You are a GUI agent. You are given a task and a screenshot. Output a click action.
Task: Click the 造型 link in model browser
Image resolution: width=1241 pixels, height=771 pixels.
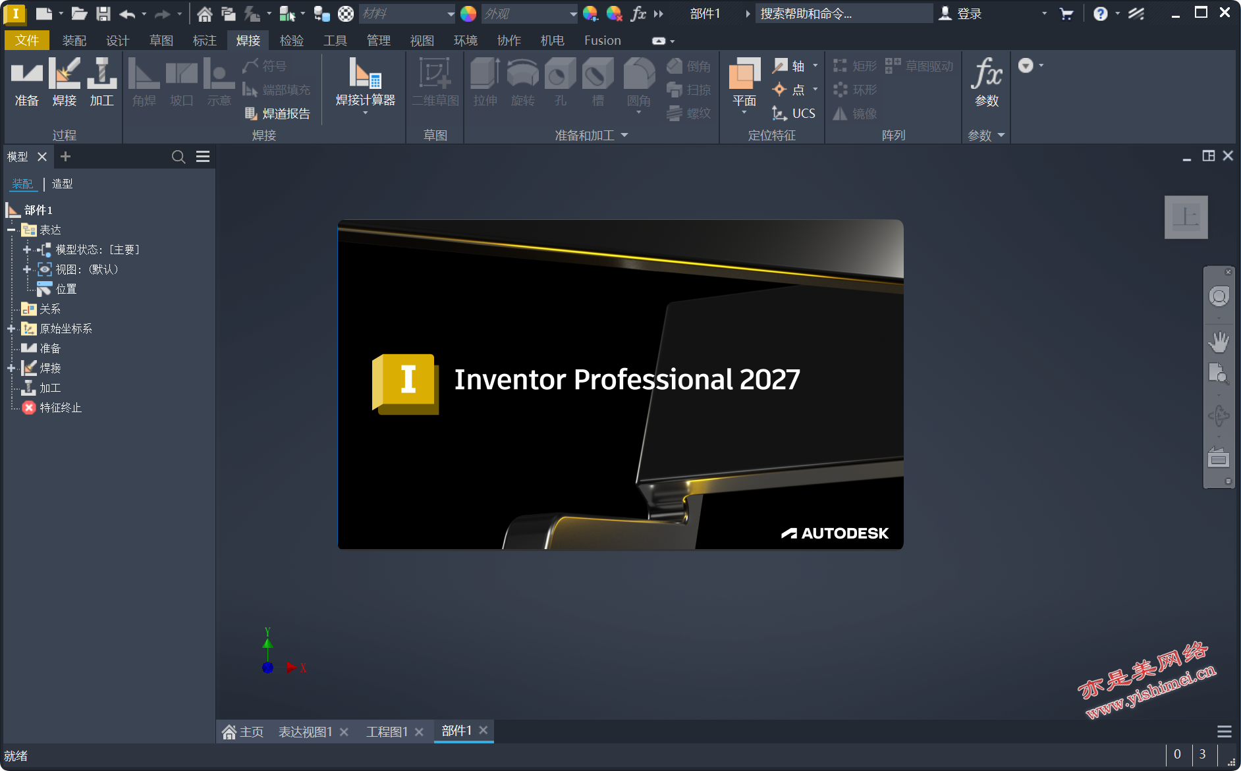click(62, 184)
